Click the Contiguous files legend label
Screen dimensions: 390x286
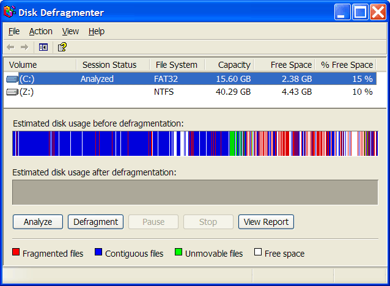(134, 254)
